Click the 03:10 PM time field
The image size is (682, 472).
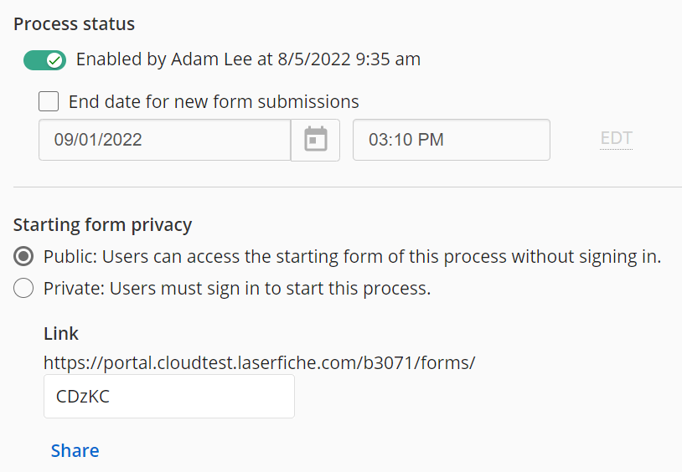pos(452,140)
